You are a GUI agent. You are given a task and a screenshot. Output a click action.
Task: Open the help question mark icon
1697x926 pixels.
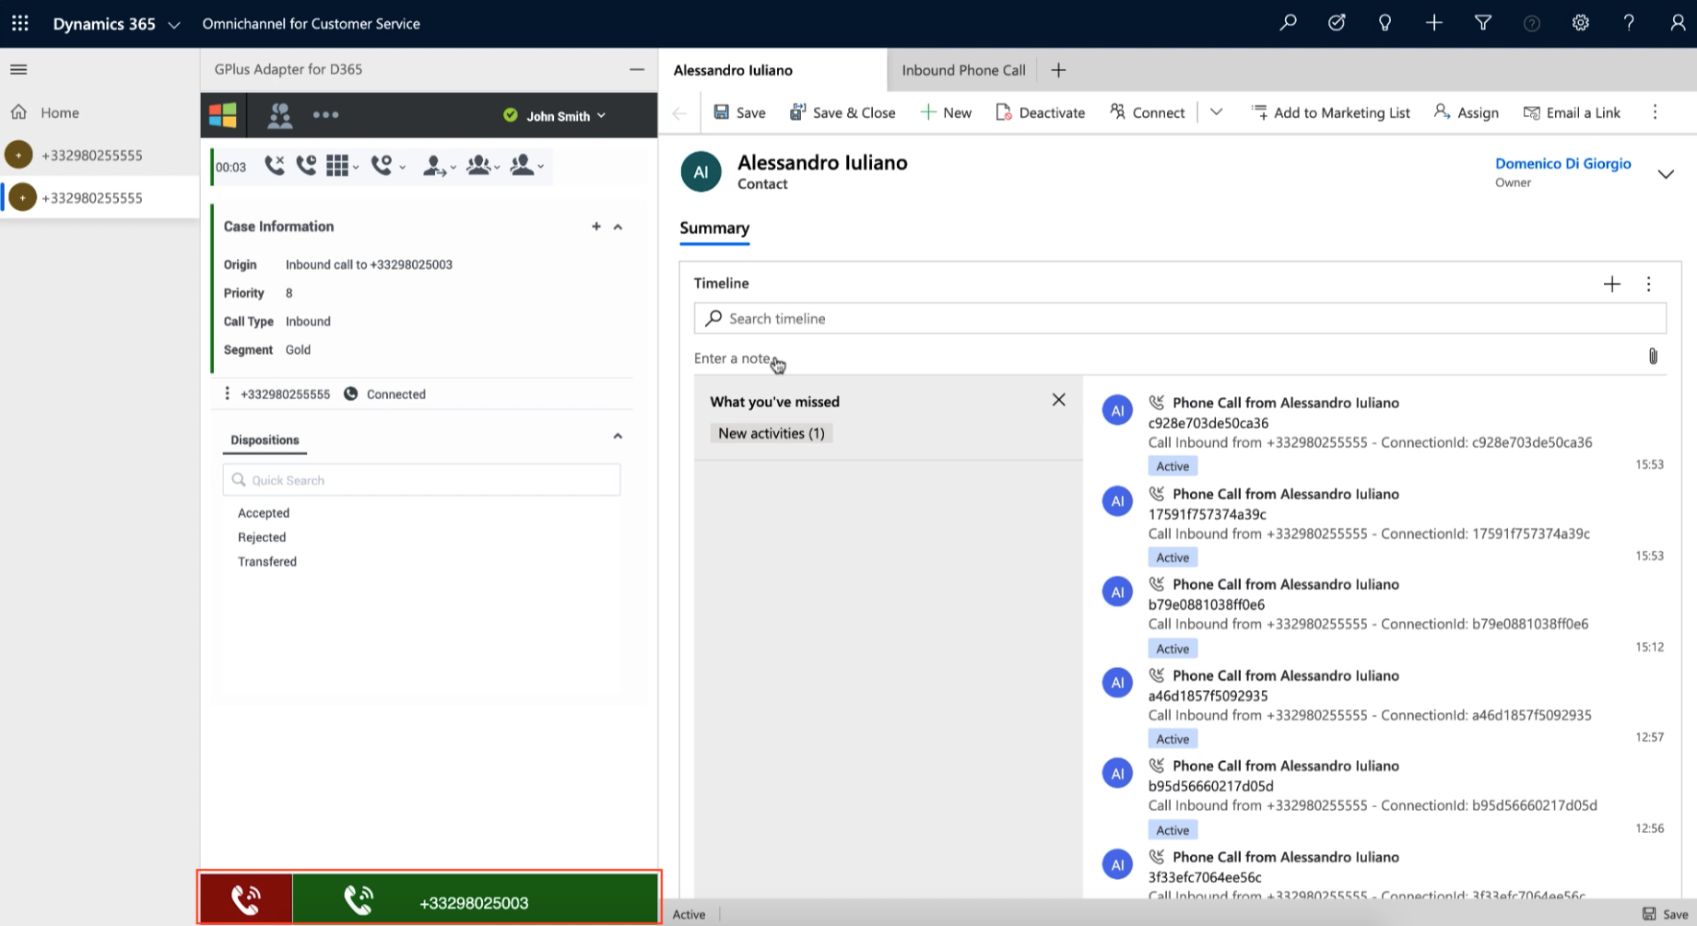pos(1629,23)
